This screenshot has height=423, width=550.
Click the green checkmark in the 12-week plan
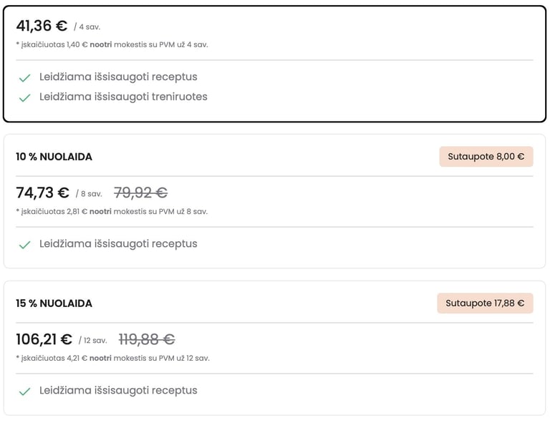click(x=24, y=391)
